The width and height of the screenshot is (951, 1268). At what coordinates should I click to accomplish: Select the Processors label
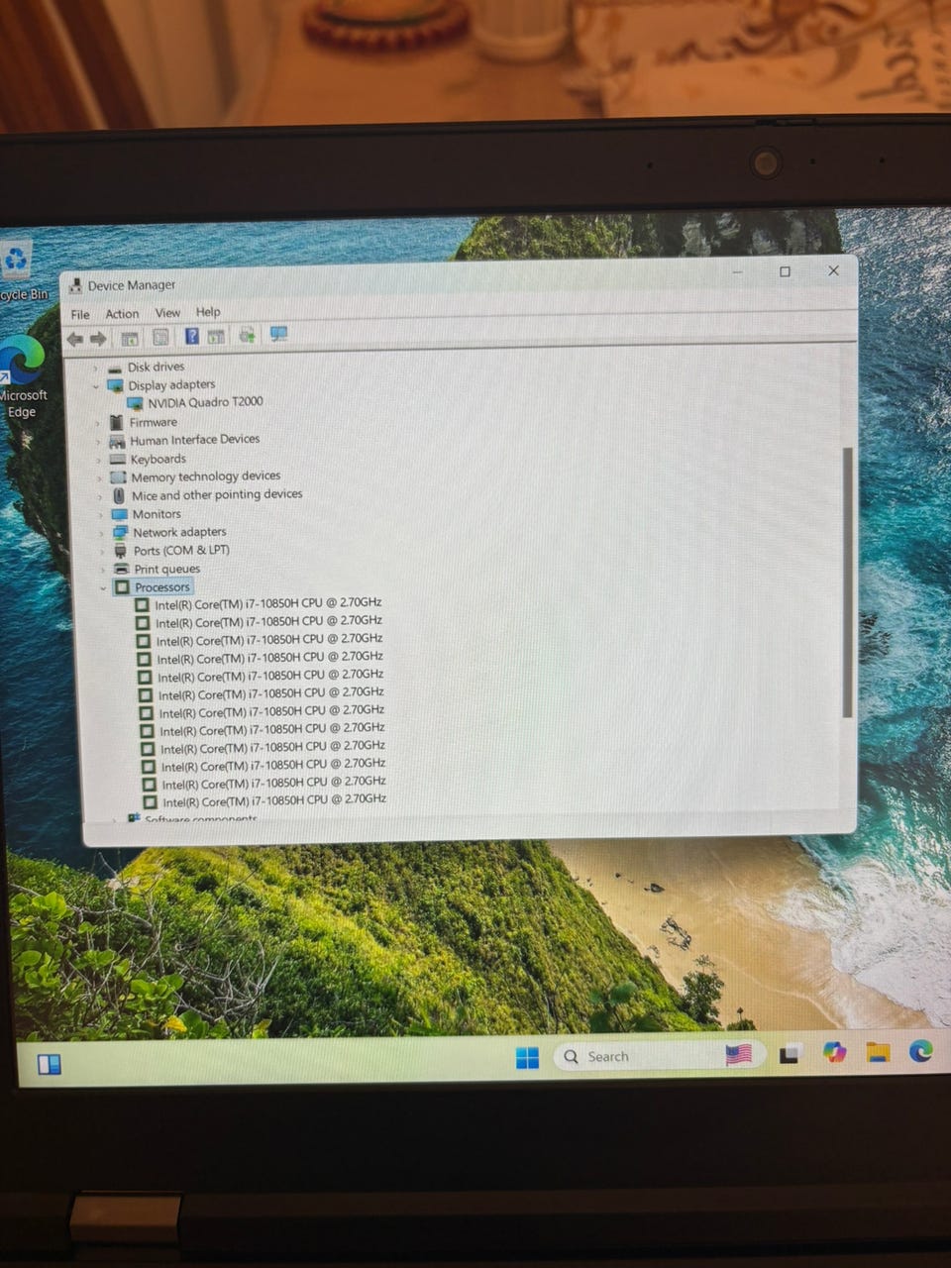pyautogui.click(x=162, y=587)
